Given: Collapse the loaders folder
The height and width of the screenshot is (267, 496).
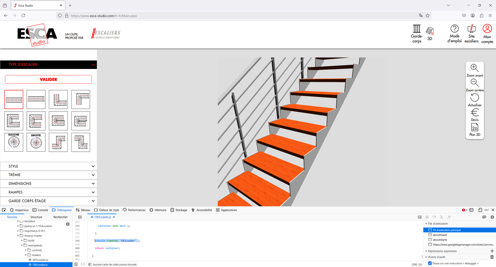Looking at the screenshot, I should pos(26,255).
